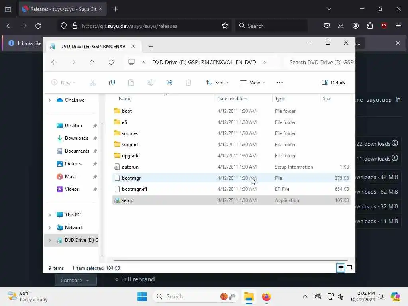408x306 pixels.
Task: Expand path chevron after DVD Drive address
Action: [x=265, y=62]
